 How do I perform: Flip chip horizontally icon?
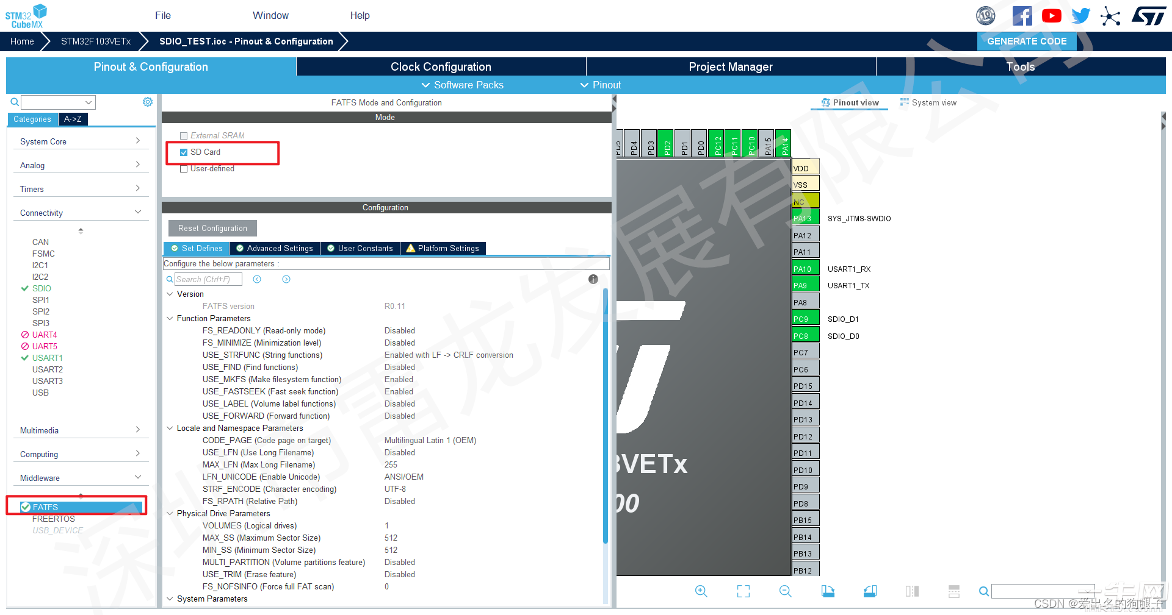[912, 591]
